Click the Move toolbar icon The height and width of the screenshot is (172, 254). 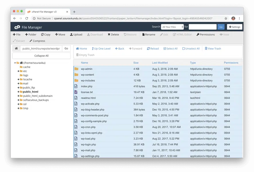pos(56,35)
